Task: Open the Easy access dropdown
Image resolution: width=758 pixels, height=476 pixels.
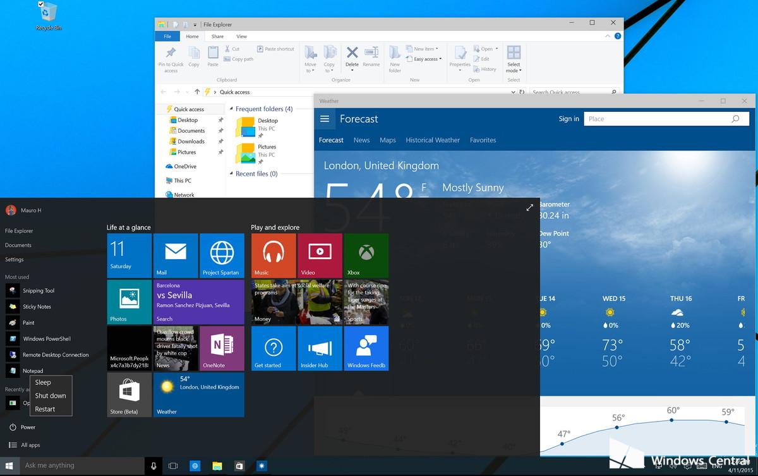Action: click(423, 59)
